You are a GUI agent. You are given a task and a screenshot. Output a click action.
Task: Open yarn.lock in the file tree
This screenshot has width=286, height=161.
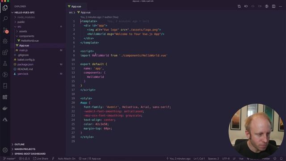(x=23, y=74)
